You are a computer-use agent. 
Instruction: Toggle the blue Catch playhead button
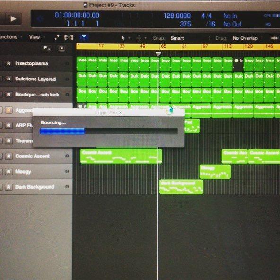pos(84,37)
